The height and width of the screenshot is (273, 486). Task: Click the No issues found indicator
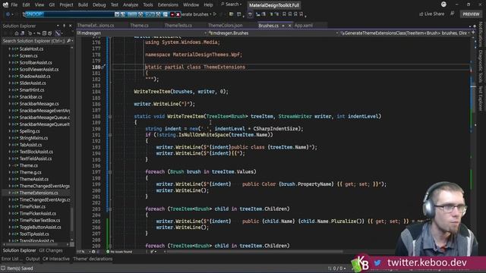[x=119, y=252]
